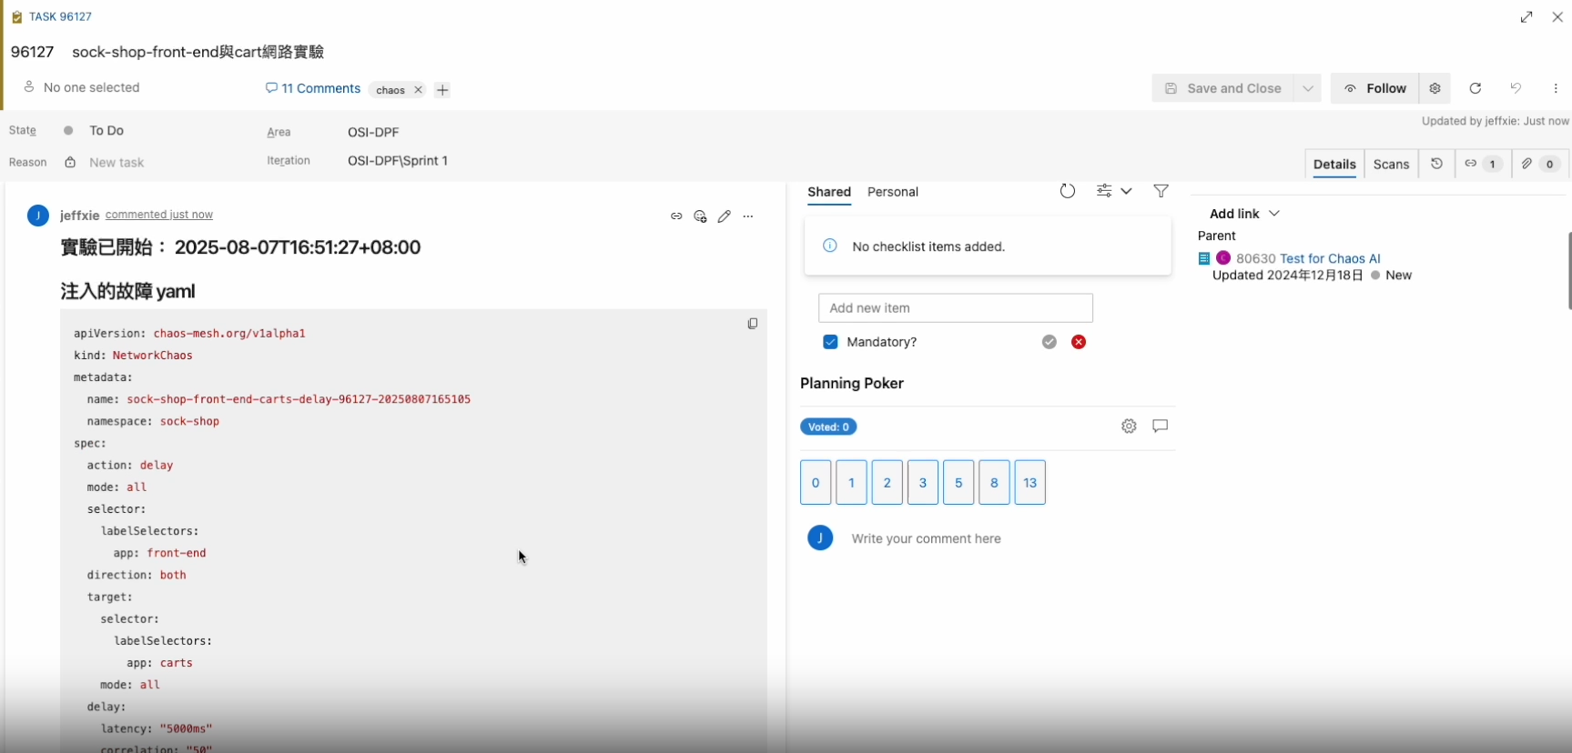This screenshot has width=1572, height=753.
Task: Expand the Save and Close dropdown arrow
Action: [x=1307, y=88]
